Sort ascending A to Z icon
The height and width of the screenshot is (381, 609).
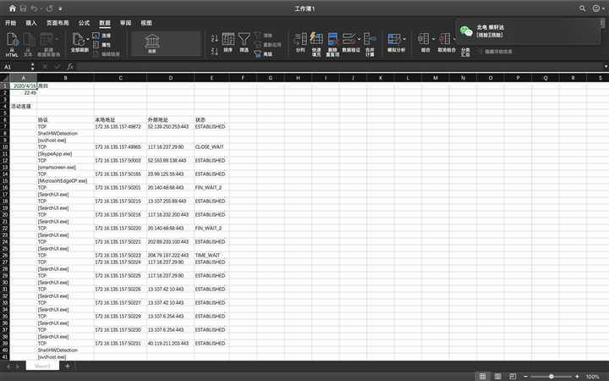214,38
